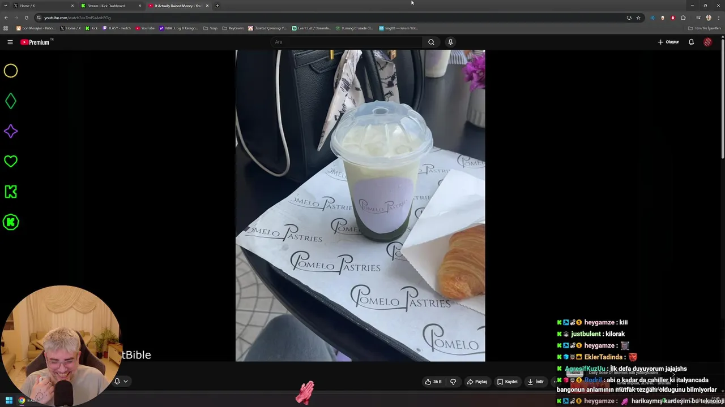
Task: Open Chrome three-dot menu
Action: coord(718,18)
